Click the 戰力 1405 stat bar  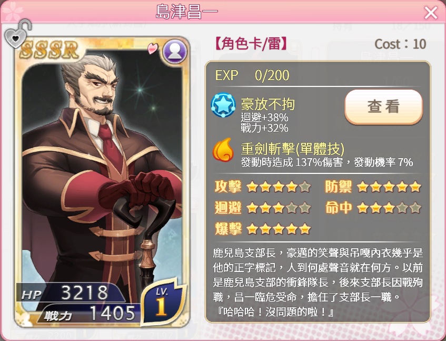[x=90, y=314]
